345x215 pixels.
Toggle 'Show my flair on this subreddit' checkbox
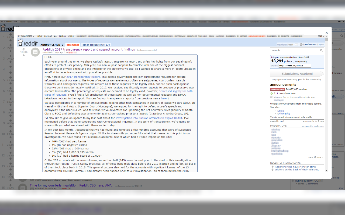pyautogui.click(x=271, y=97)
